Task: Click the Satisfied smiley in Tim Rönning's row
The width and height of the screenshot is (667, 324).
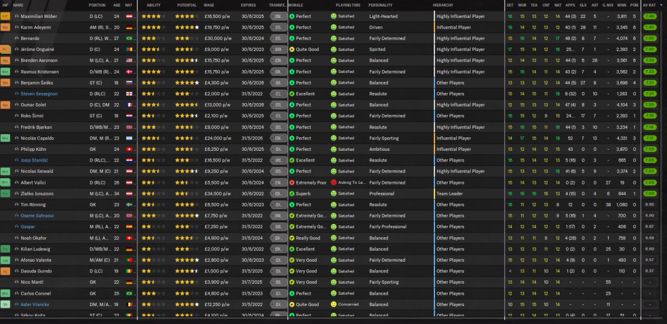Action: coord(333,205)
